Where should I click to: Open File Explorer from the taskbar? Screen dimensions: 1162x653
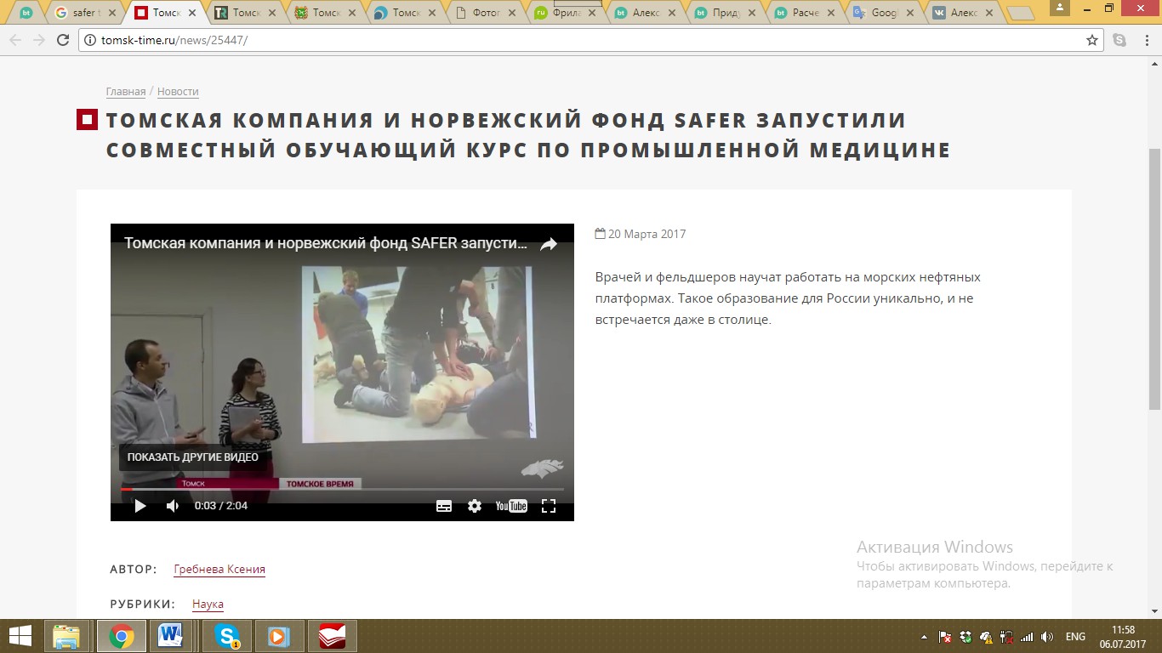66,636
